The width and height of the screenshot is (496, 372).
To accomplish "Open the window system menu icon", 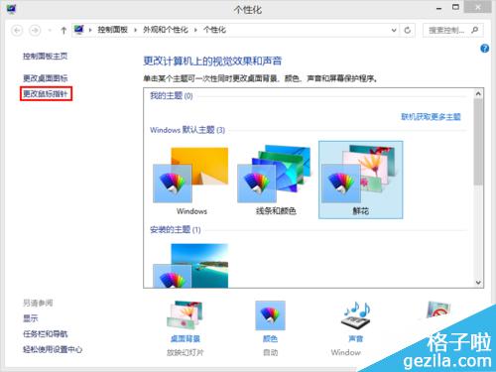I will (x=11, y=9).
